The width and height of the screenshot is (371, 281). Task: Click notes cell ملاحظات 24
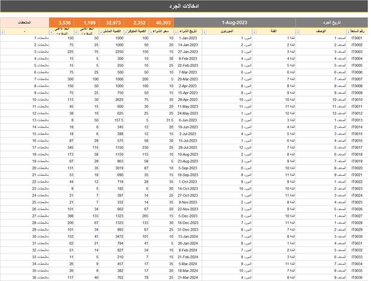[x=25, y=196]
